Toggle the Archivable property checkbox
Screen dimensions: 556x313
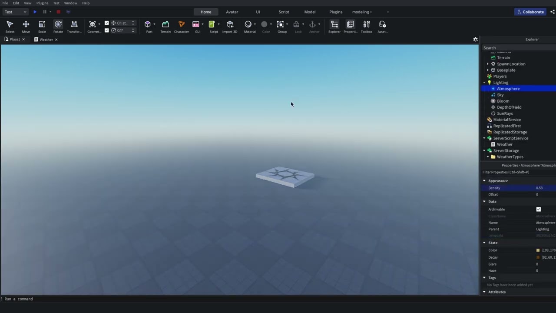(x=539, y=209)
